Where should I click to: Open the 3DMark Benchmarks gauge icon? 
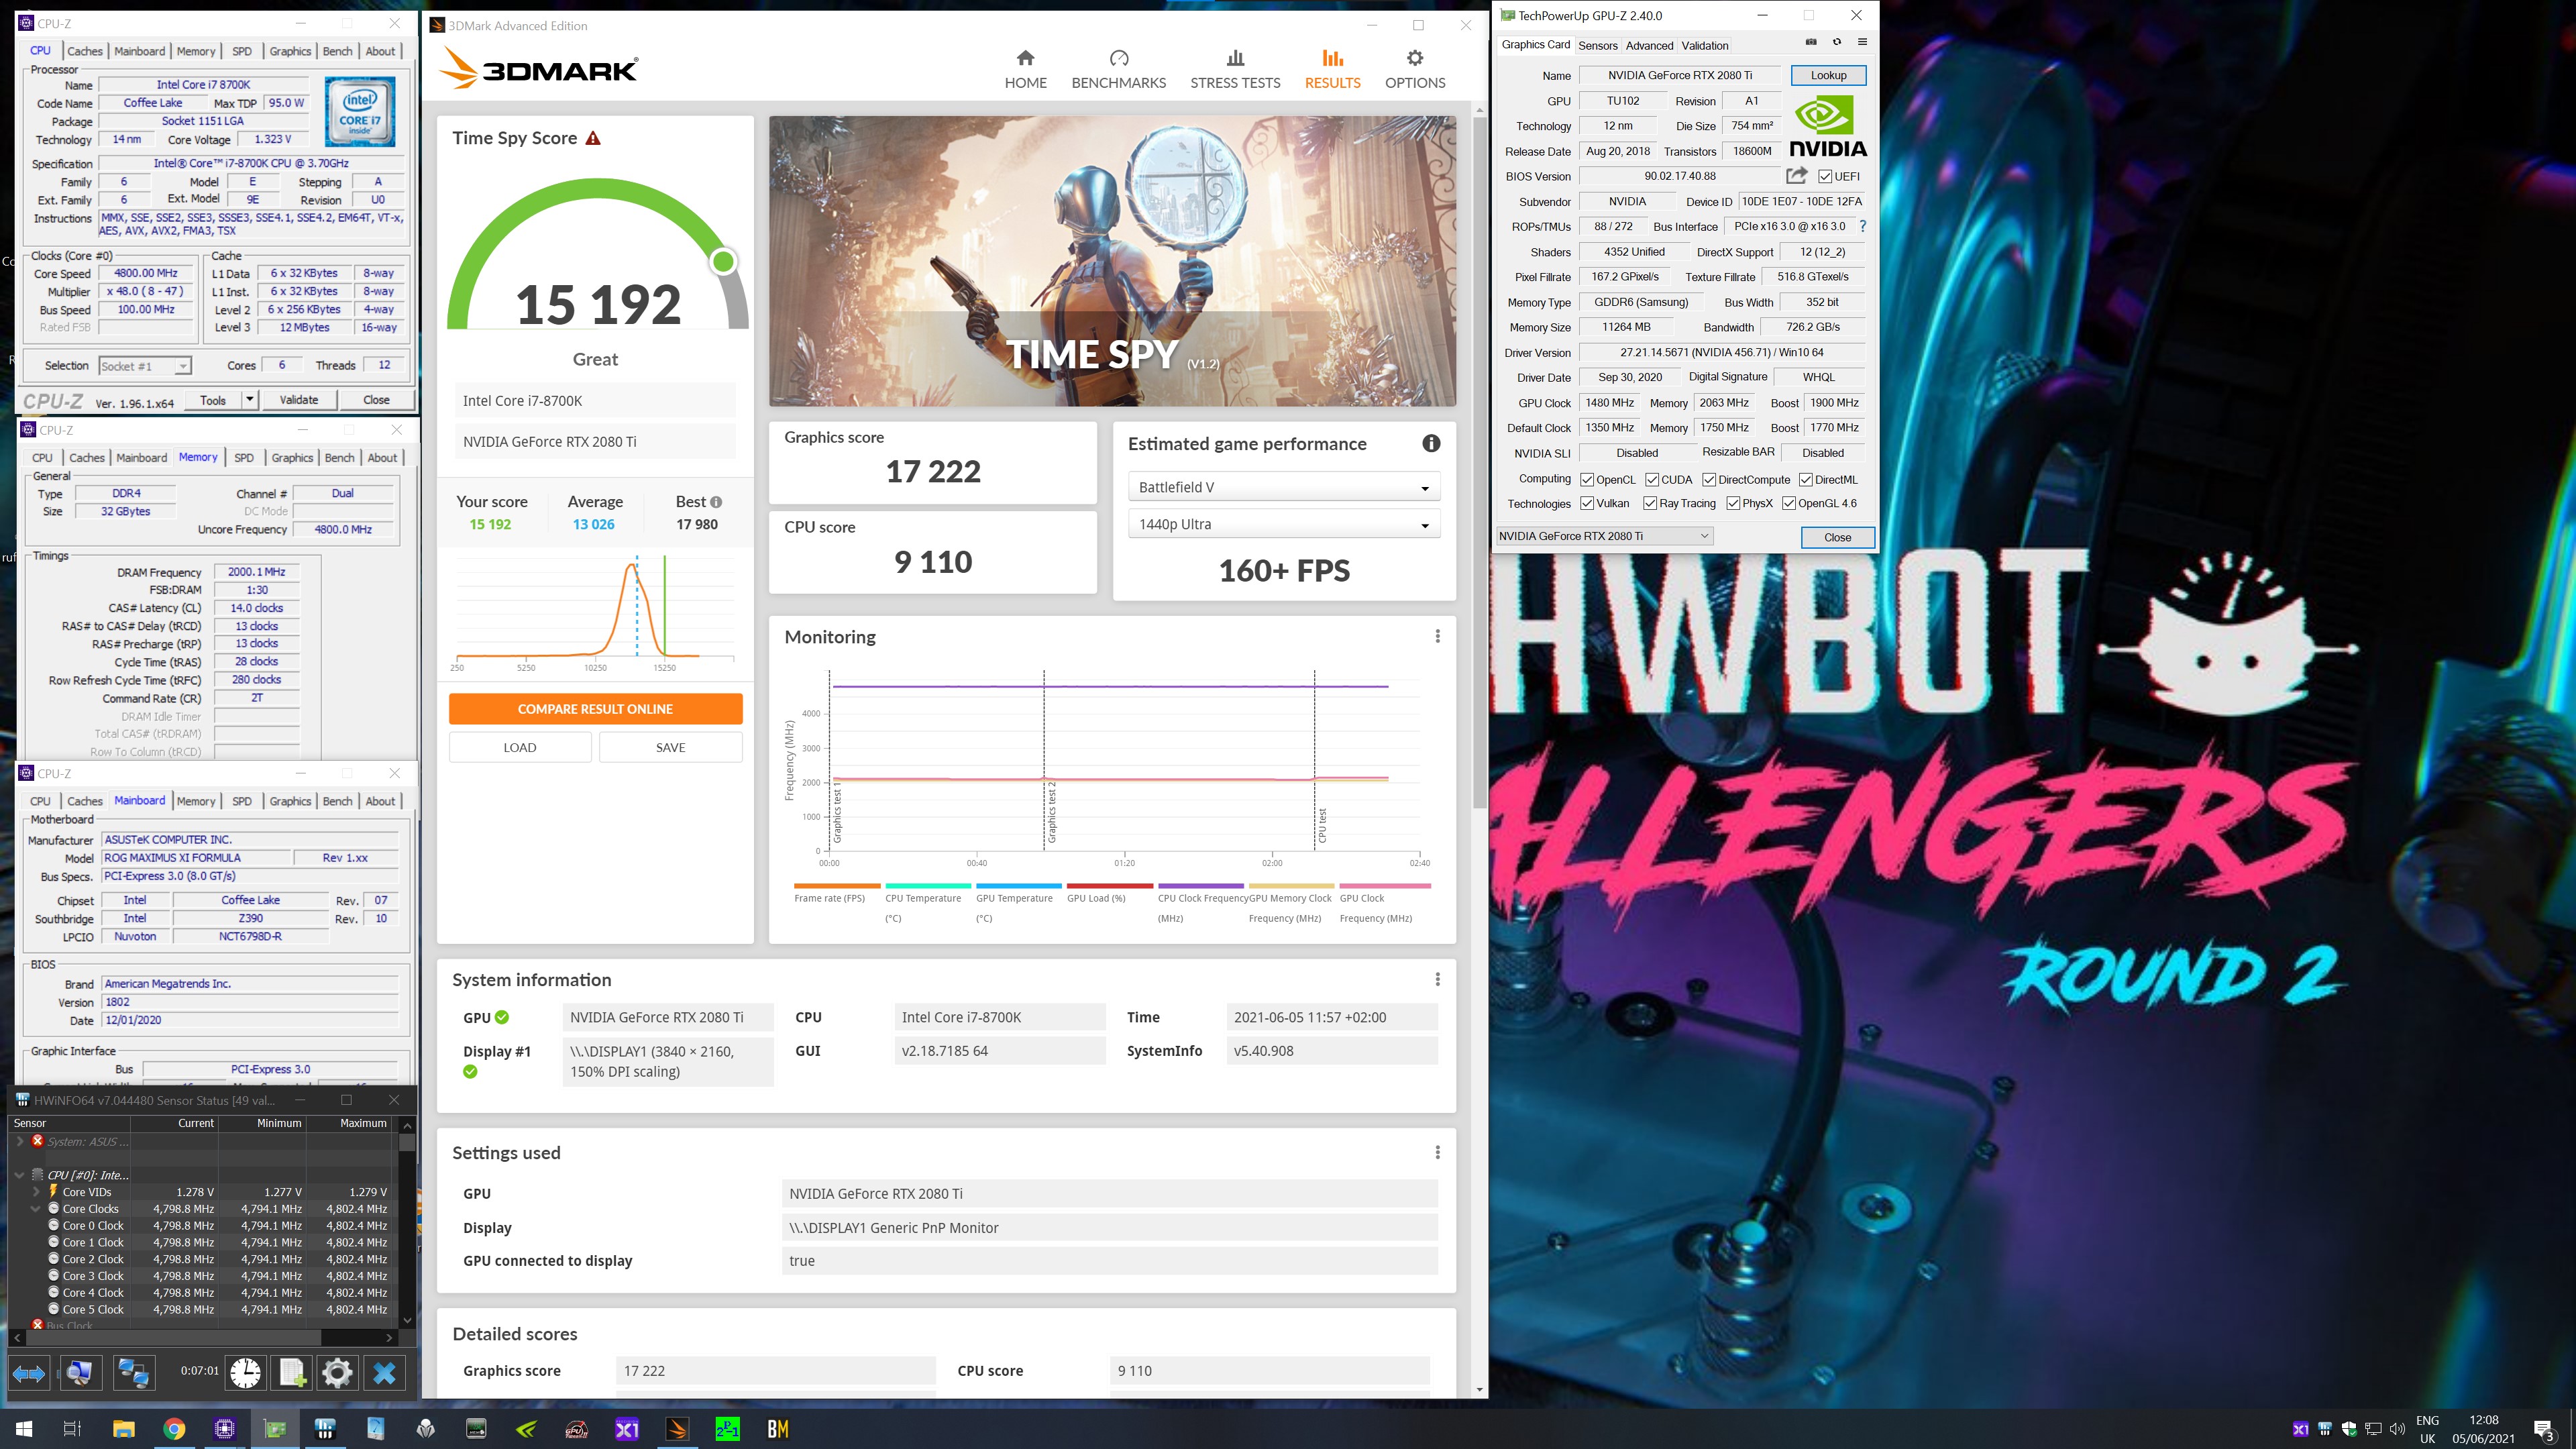click(1119, 58)
